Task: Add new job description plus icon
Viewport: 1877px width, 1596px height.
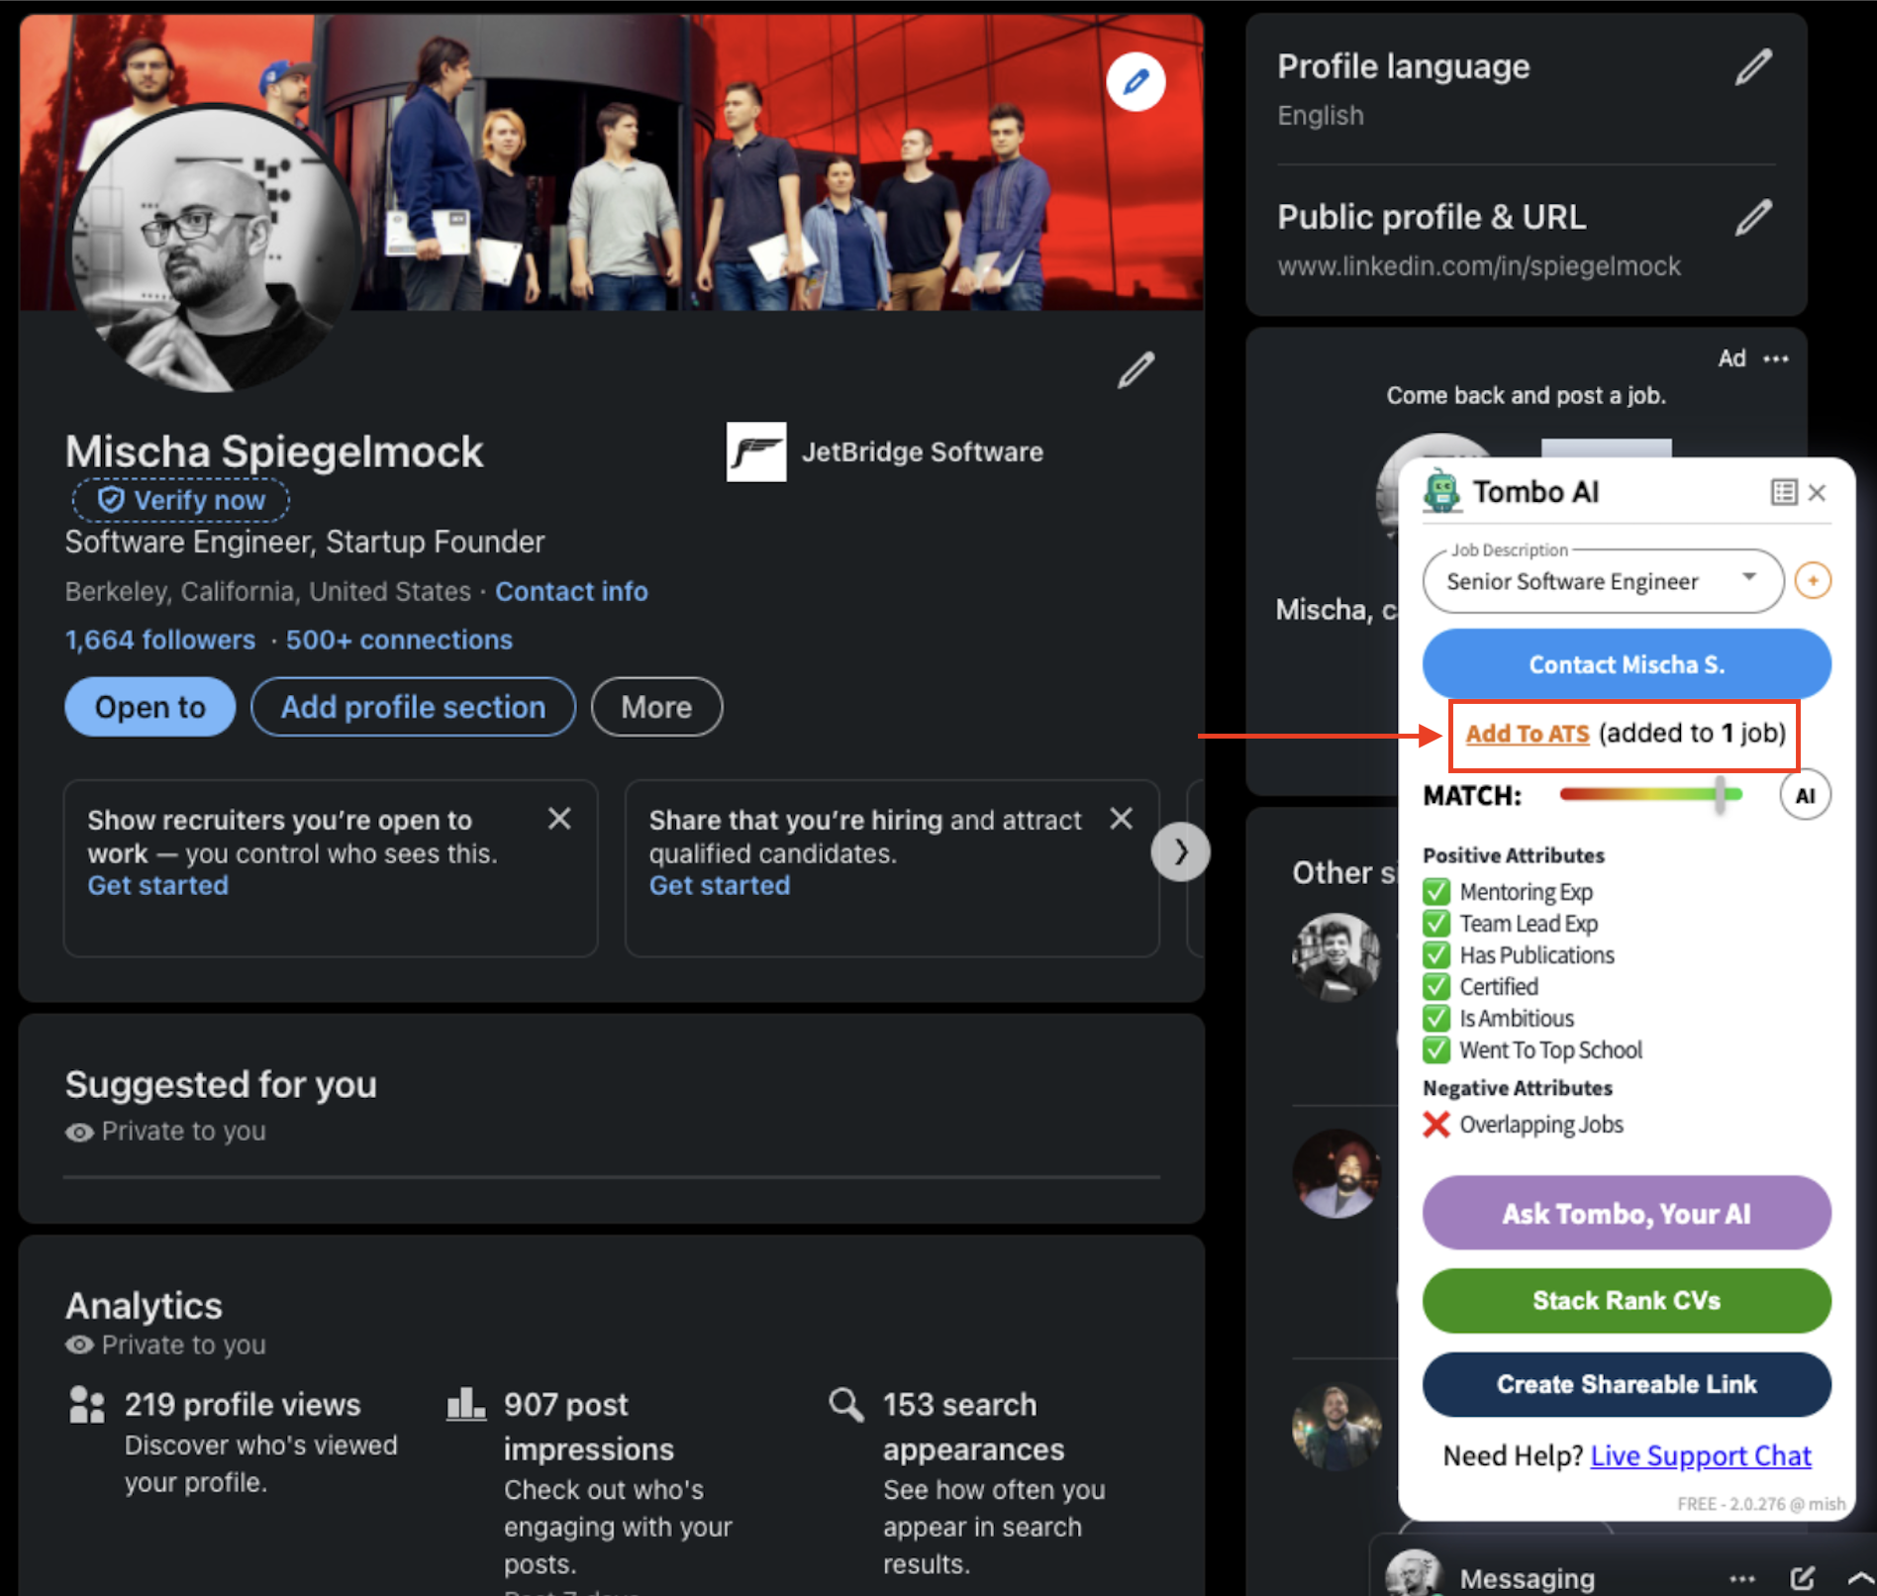Action: pos(1814,581)
